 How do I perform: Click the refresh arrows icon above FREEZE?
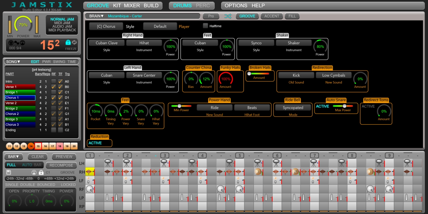coord(74,42)
